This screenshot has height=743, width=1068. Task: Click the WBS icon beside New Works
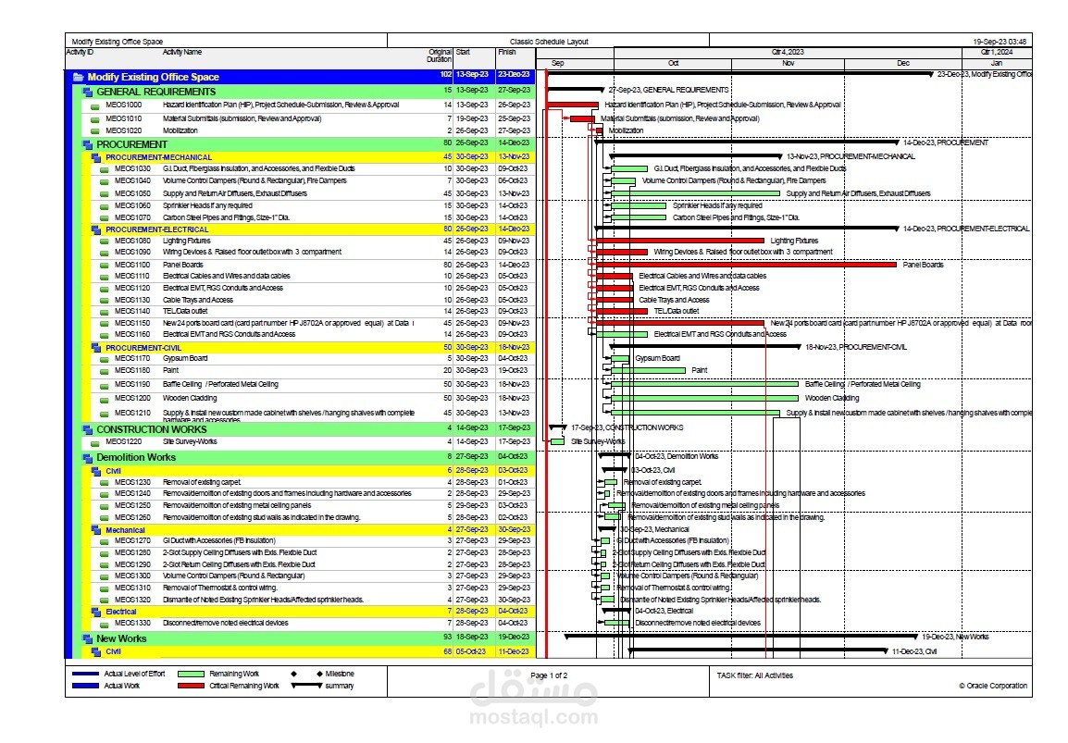coord(88,638)
